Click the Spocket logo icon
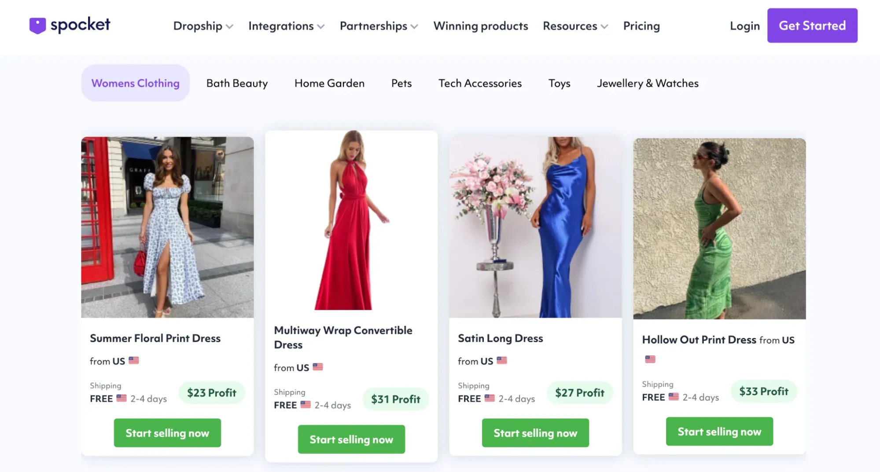880x472 pixels. coord(37,26)
